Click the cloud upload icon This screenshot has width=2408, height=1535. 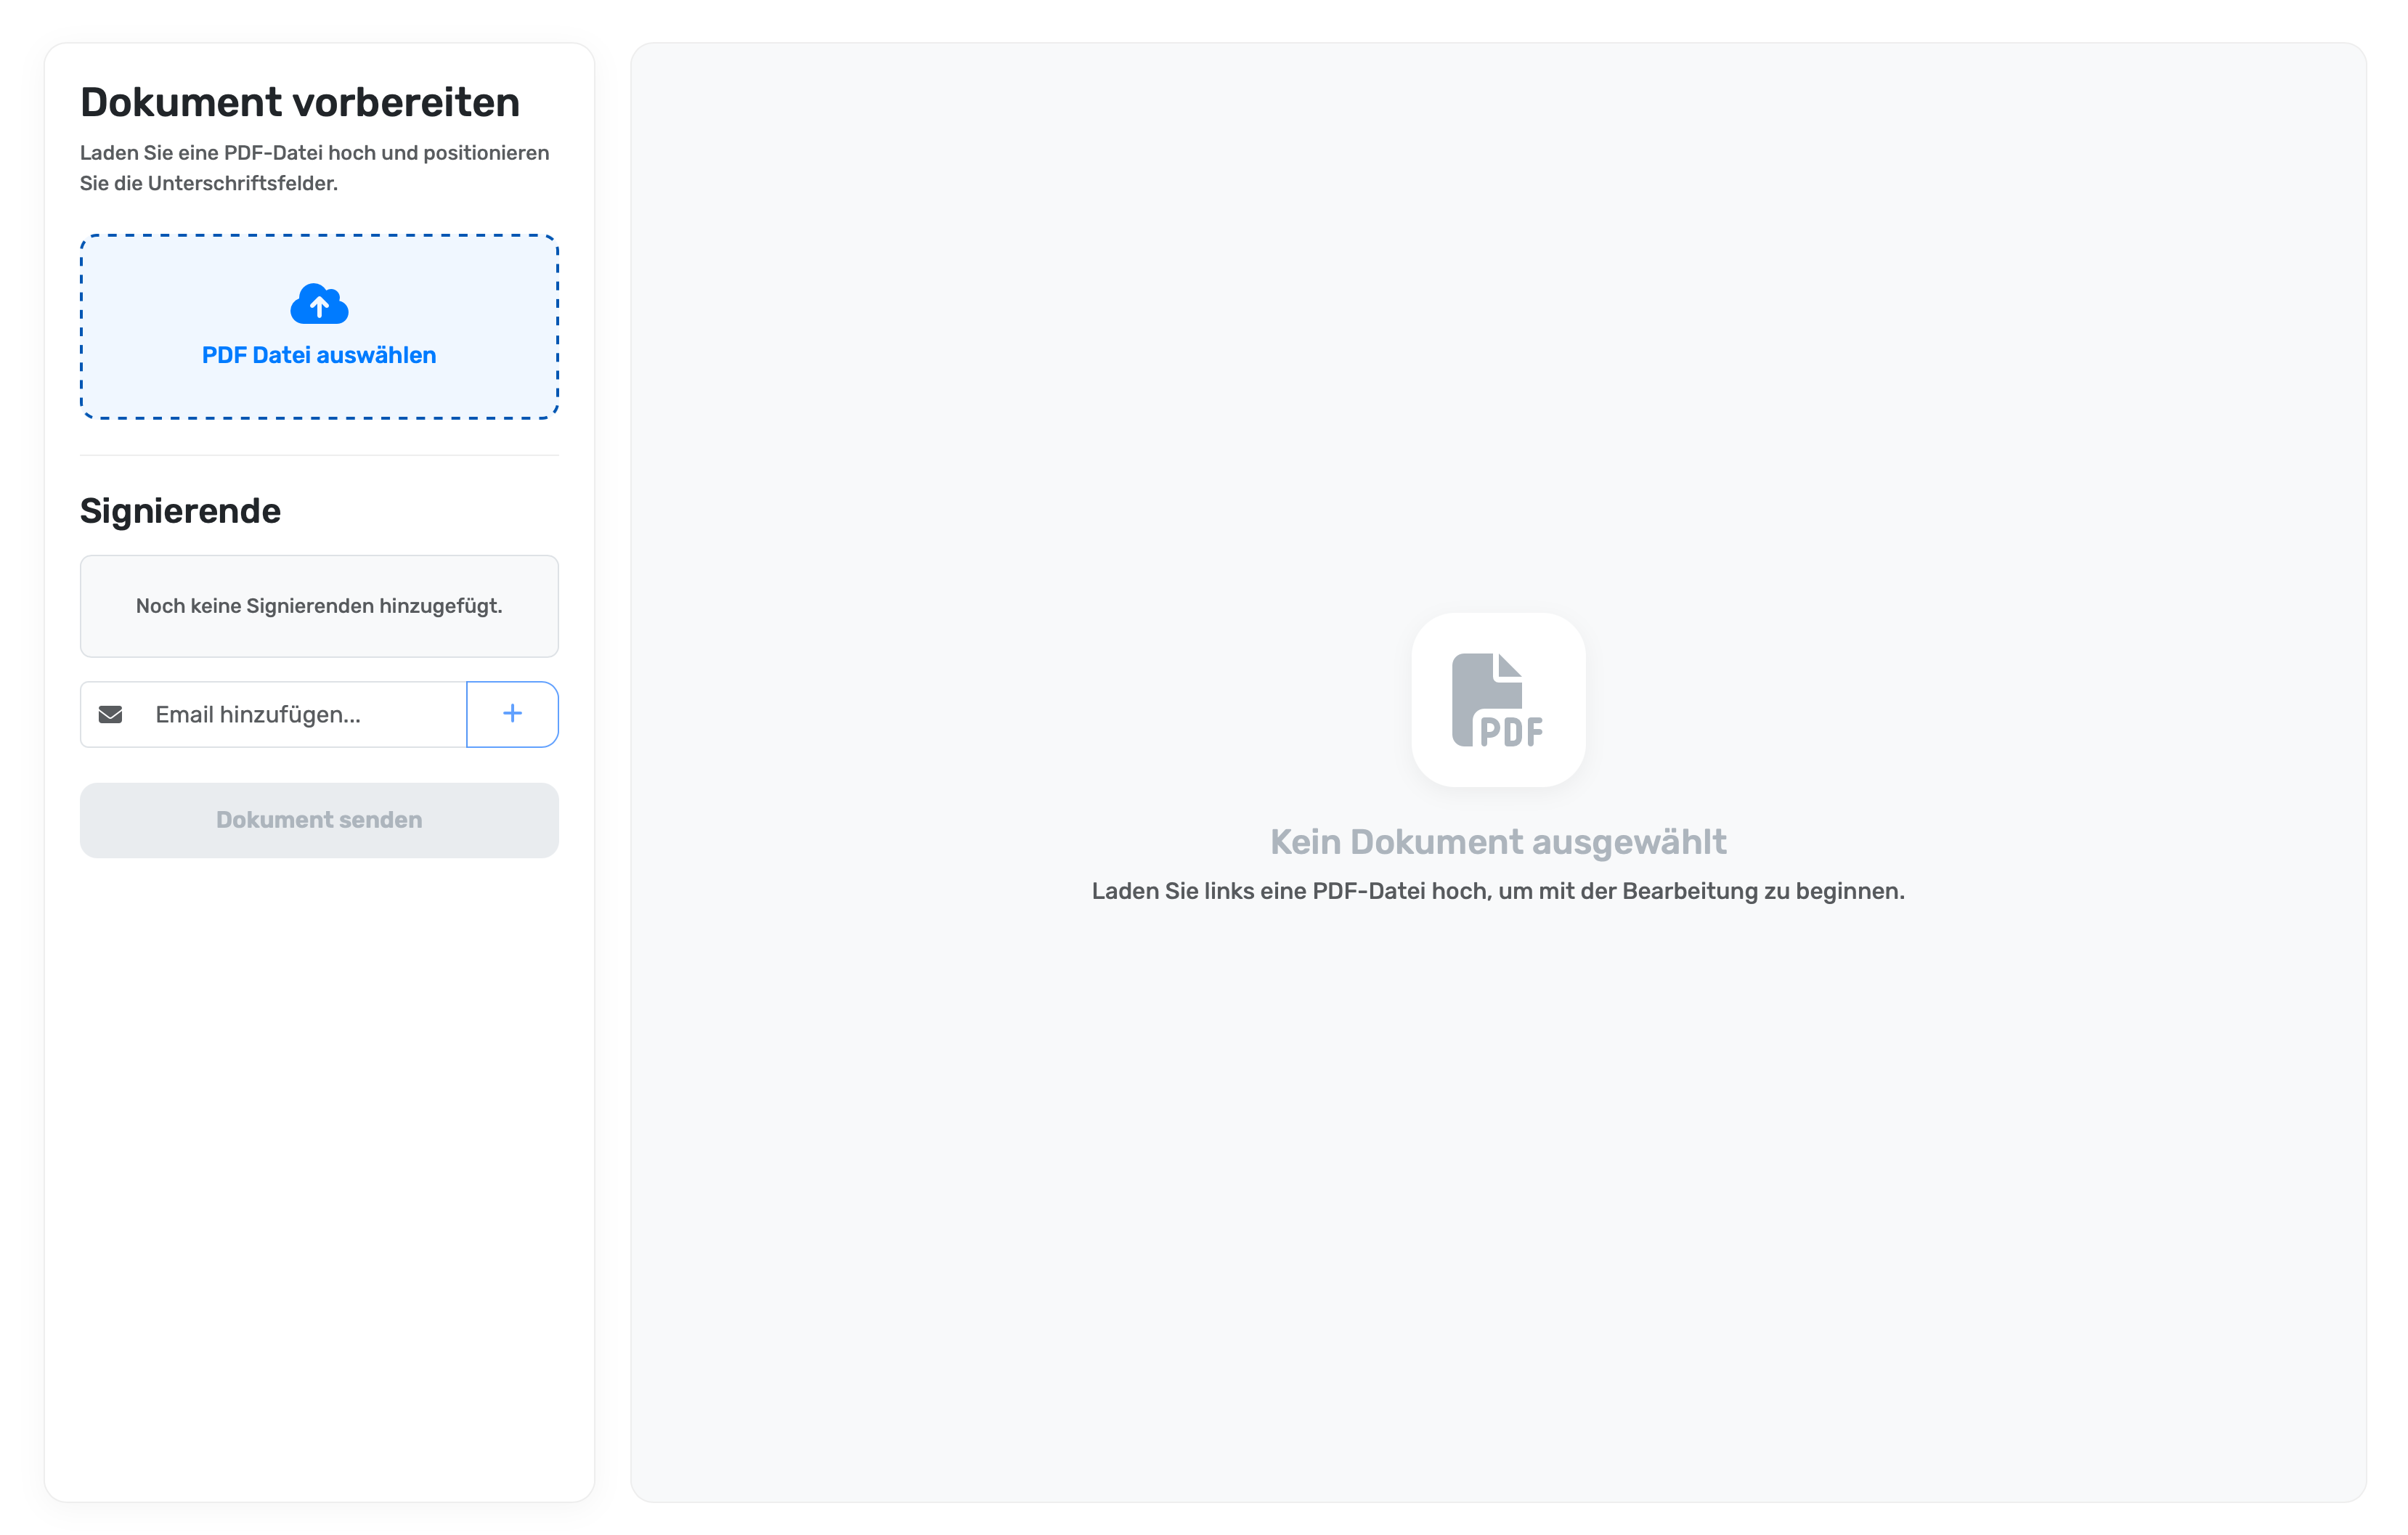pos(319,304)
